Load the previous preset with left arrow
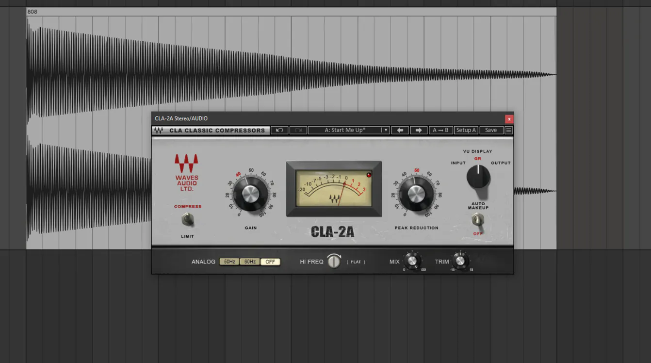 pyautogui.click(x=400, y=130)
